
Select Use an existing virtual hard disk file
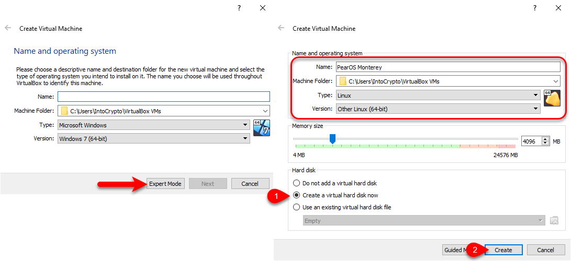click(342, 207)
